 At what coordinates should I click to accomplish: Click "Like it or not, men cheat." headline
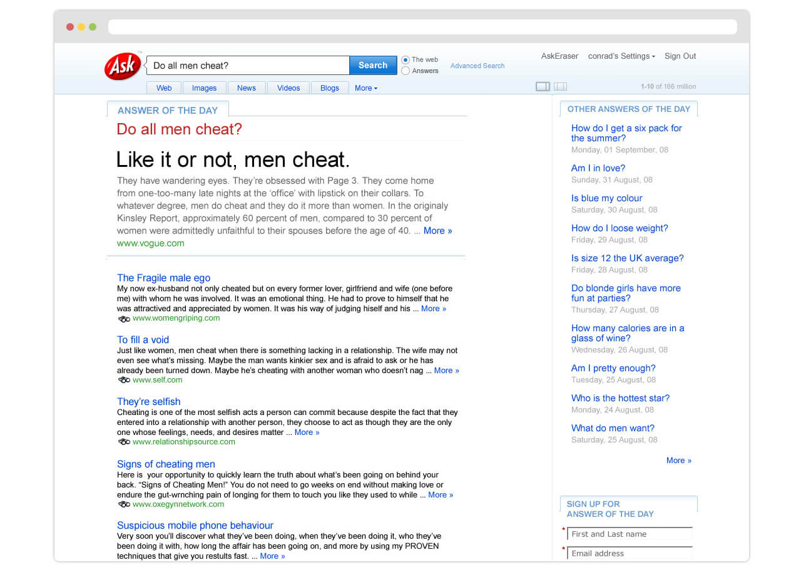[x=233, y=159]
